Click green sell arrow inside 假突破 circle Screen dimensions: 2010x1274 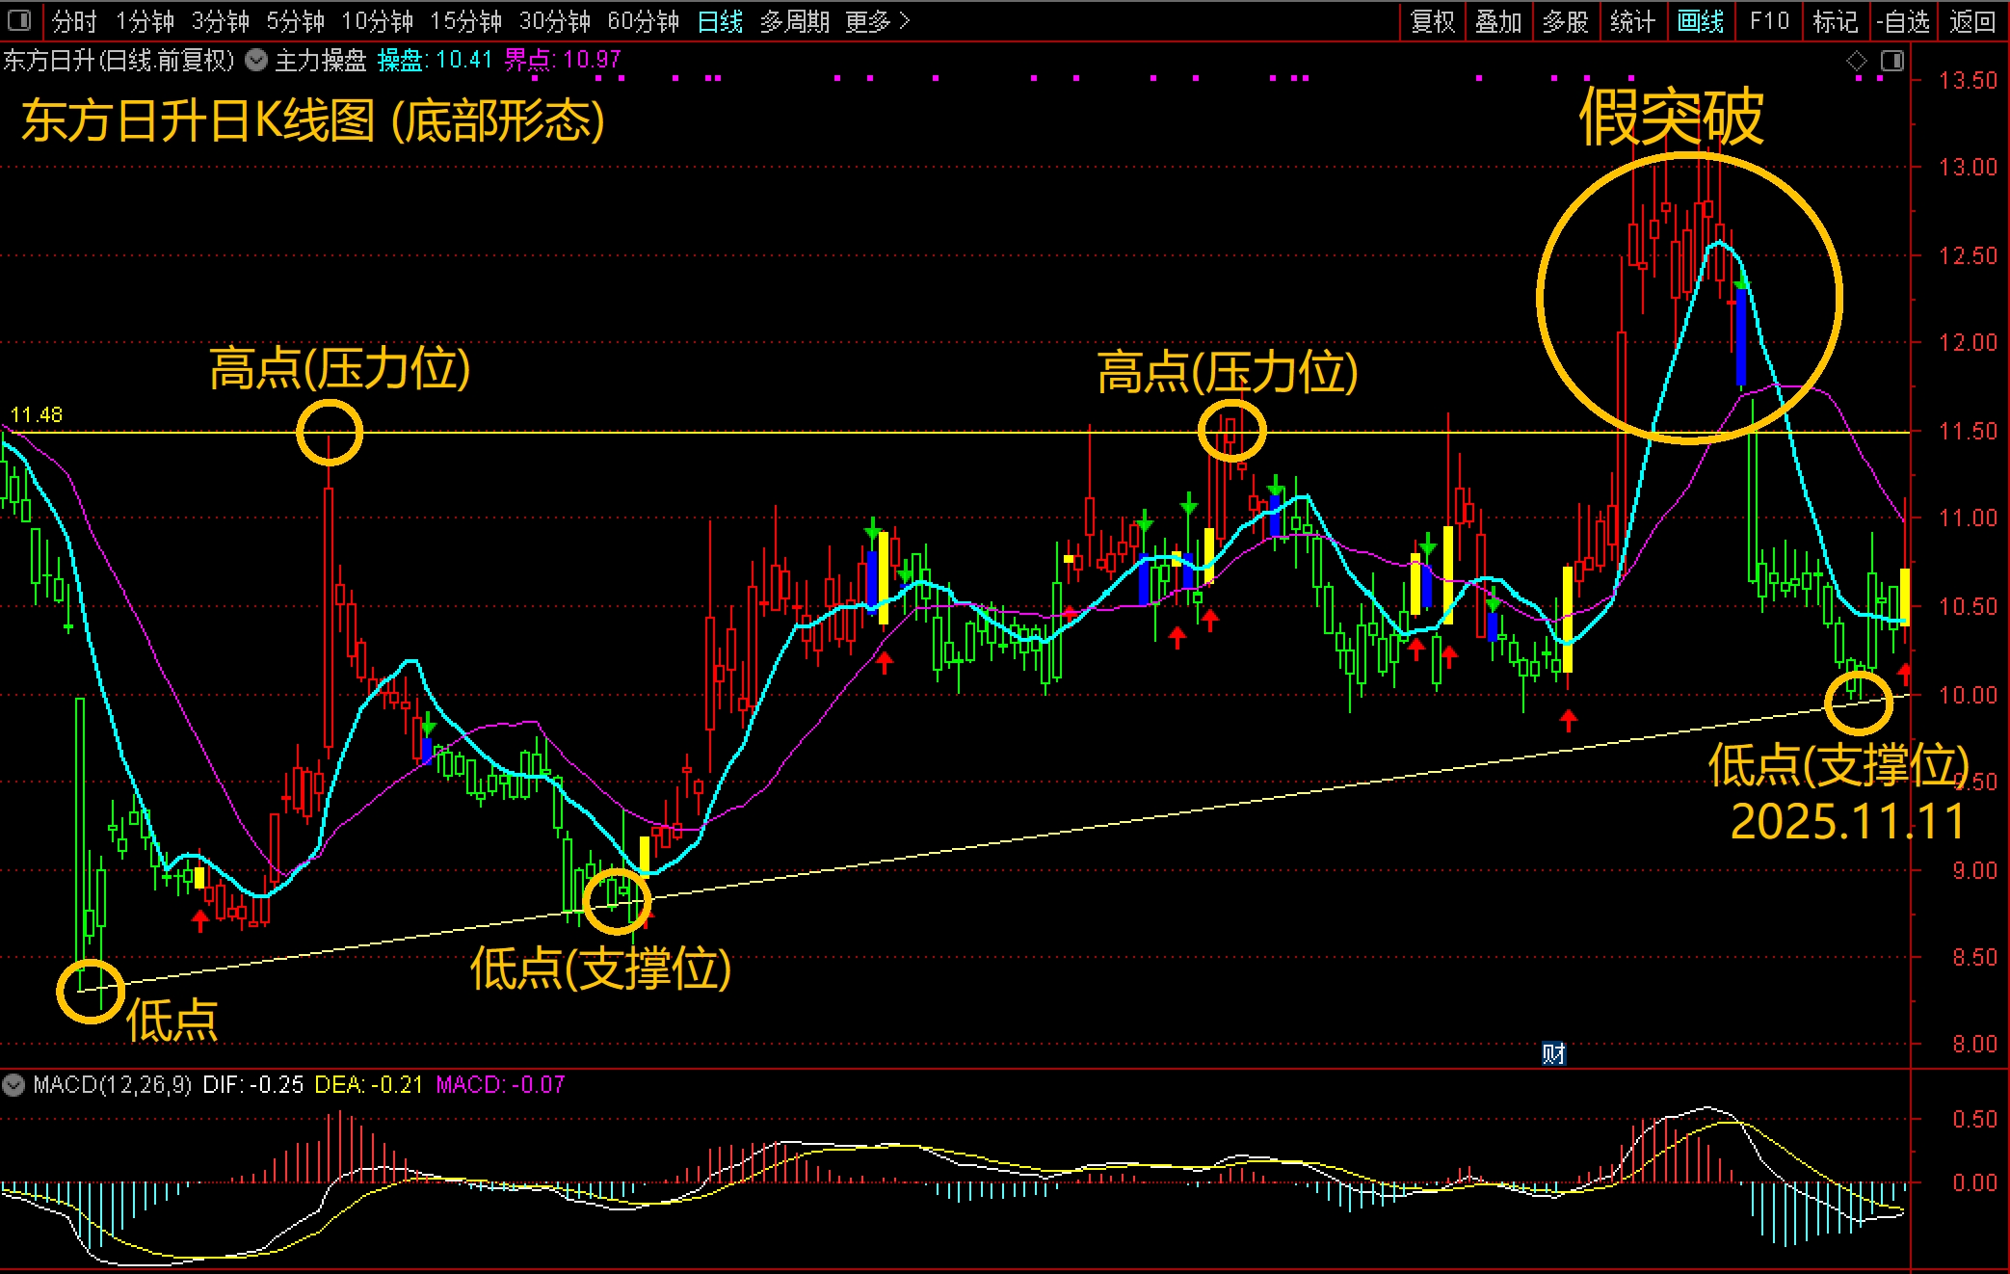(1741, 281)
